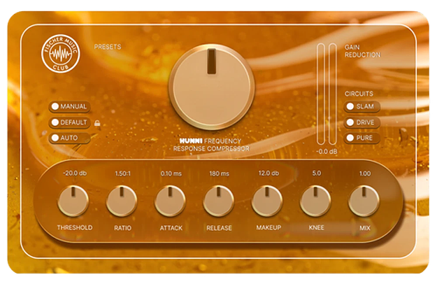The height and width of the screenshot is (291, 437).
Task: Click the CIRCUITS heading
Action: [x=359, y=94]
